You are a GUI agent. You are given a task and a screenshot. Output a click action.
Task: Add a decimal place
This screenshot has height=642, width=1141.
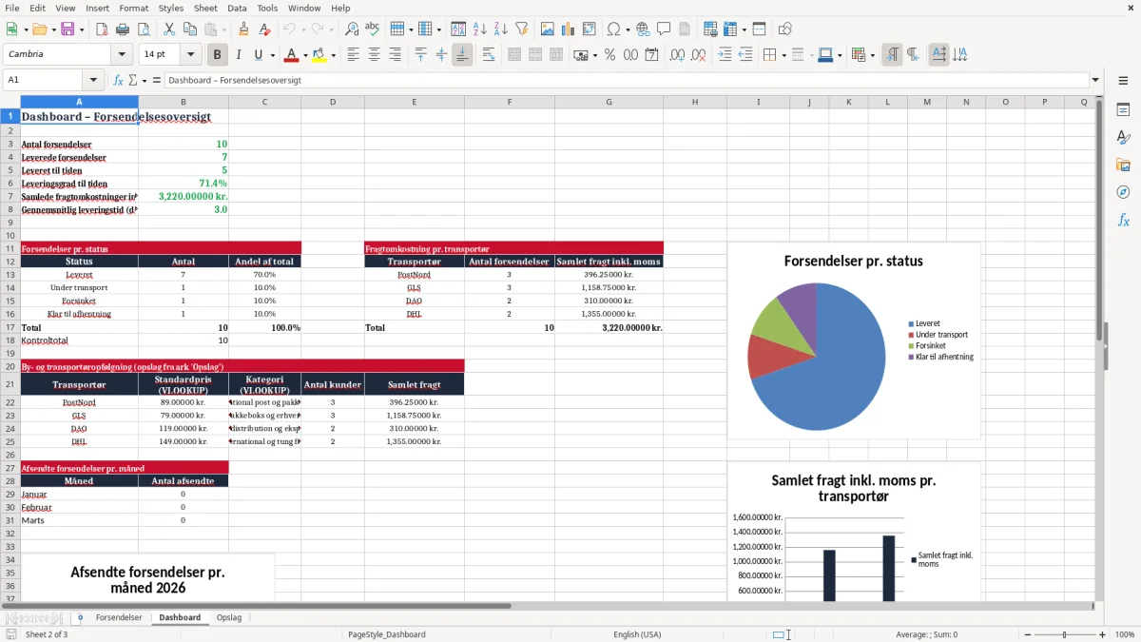coord(677,55)
